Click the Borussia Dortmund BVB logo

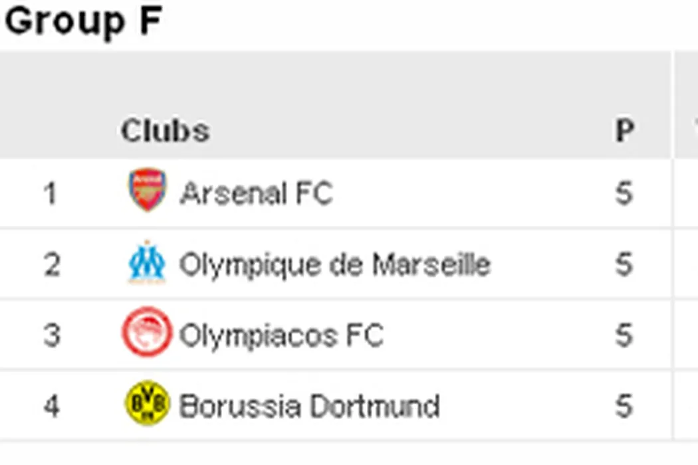[x=147, y=404]
